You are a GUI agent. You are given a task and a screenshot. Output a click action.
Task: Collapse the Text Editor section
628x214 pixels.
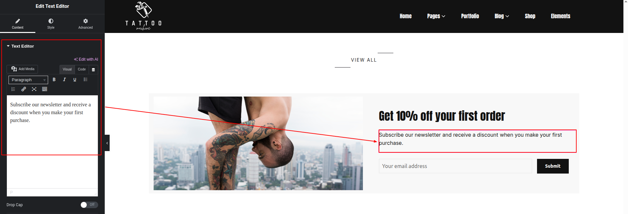point(20,46)
